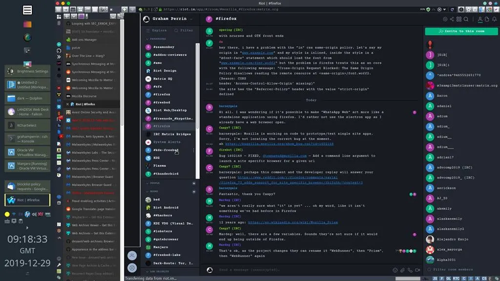
Task: Click the Explore button in room list
Action: pyautogui.click(x=157, y=31)
